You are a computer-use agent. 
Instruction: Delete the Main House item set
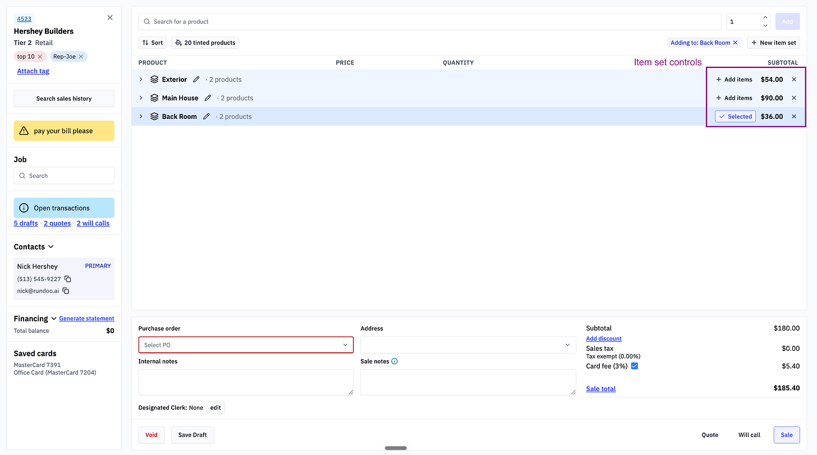click(794, 98)
